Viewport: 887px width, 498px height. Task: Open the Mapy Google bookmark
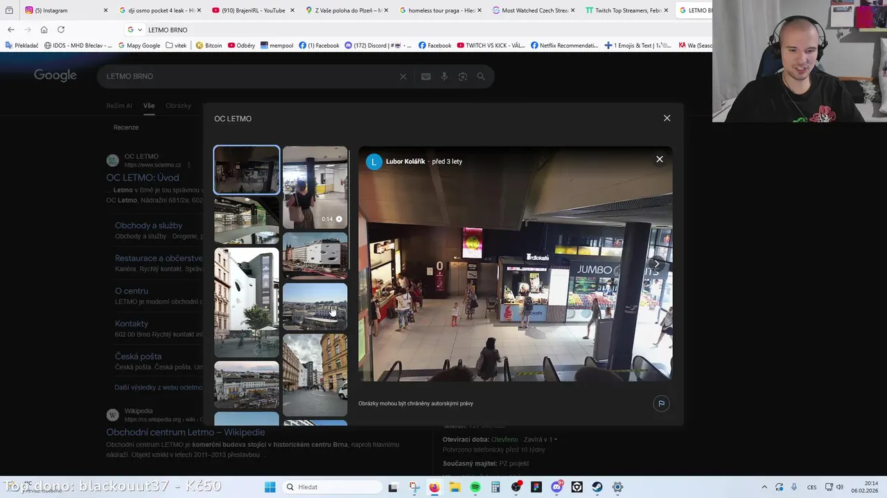[x=139, y=46]
